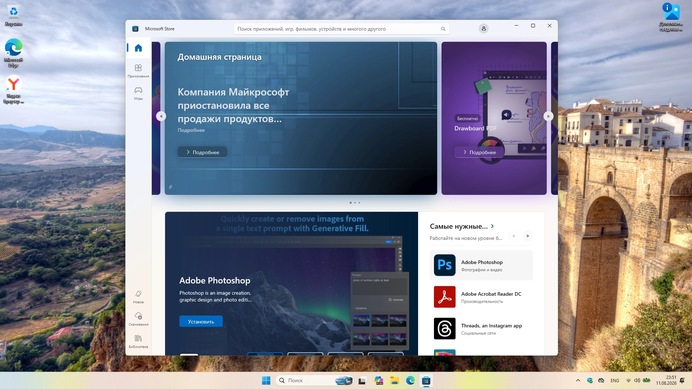This screenshot has width=692, height=389.
Task: Open Adobe Acrobat Reader DC title
Action: pyautogui.click(x=491, y=294)
